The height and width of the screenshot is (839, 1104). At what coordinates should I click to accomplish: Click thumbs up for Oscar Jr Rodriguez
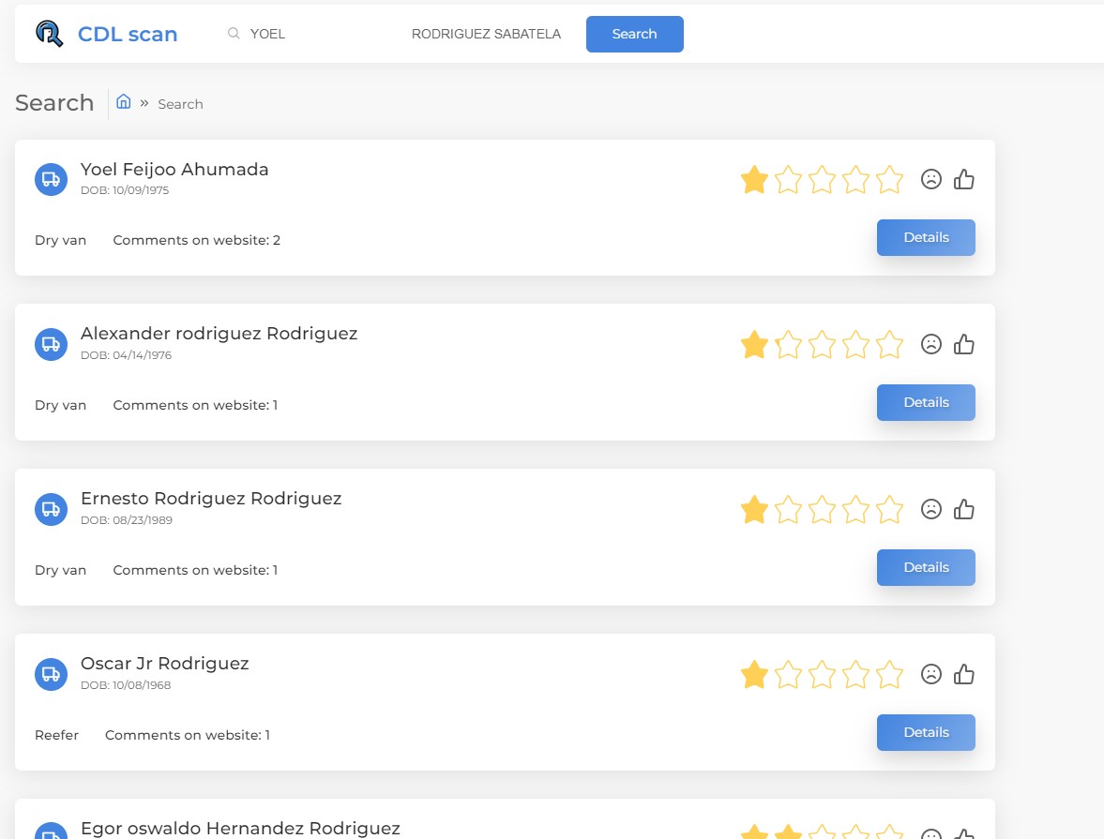click(x=964, y=674)
